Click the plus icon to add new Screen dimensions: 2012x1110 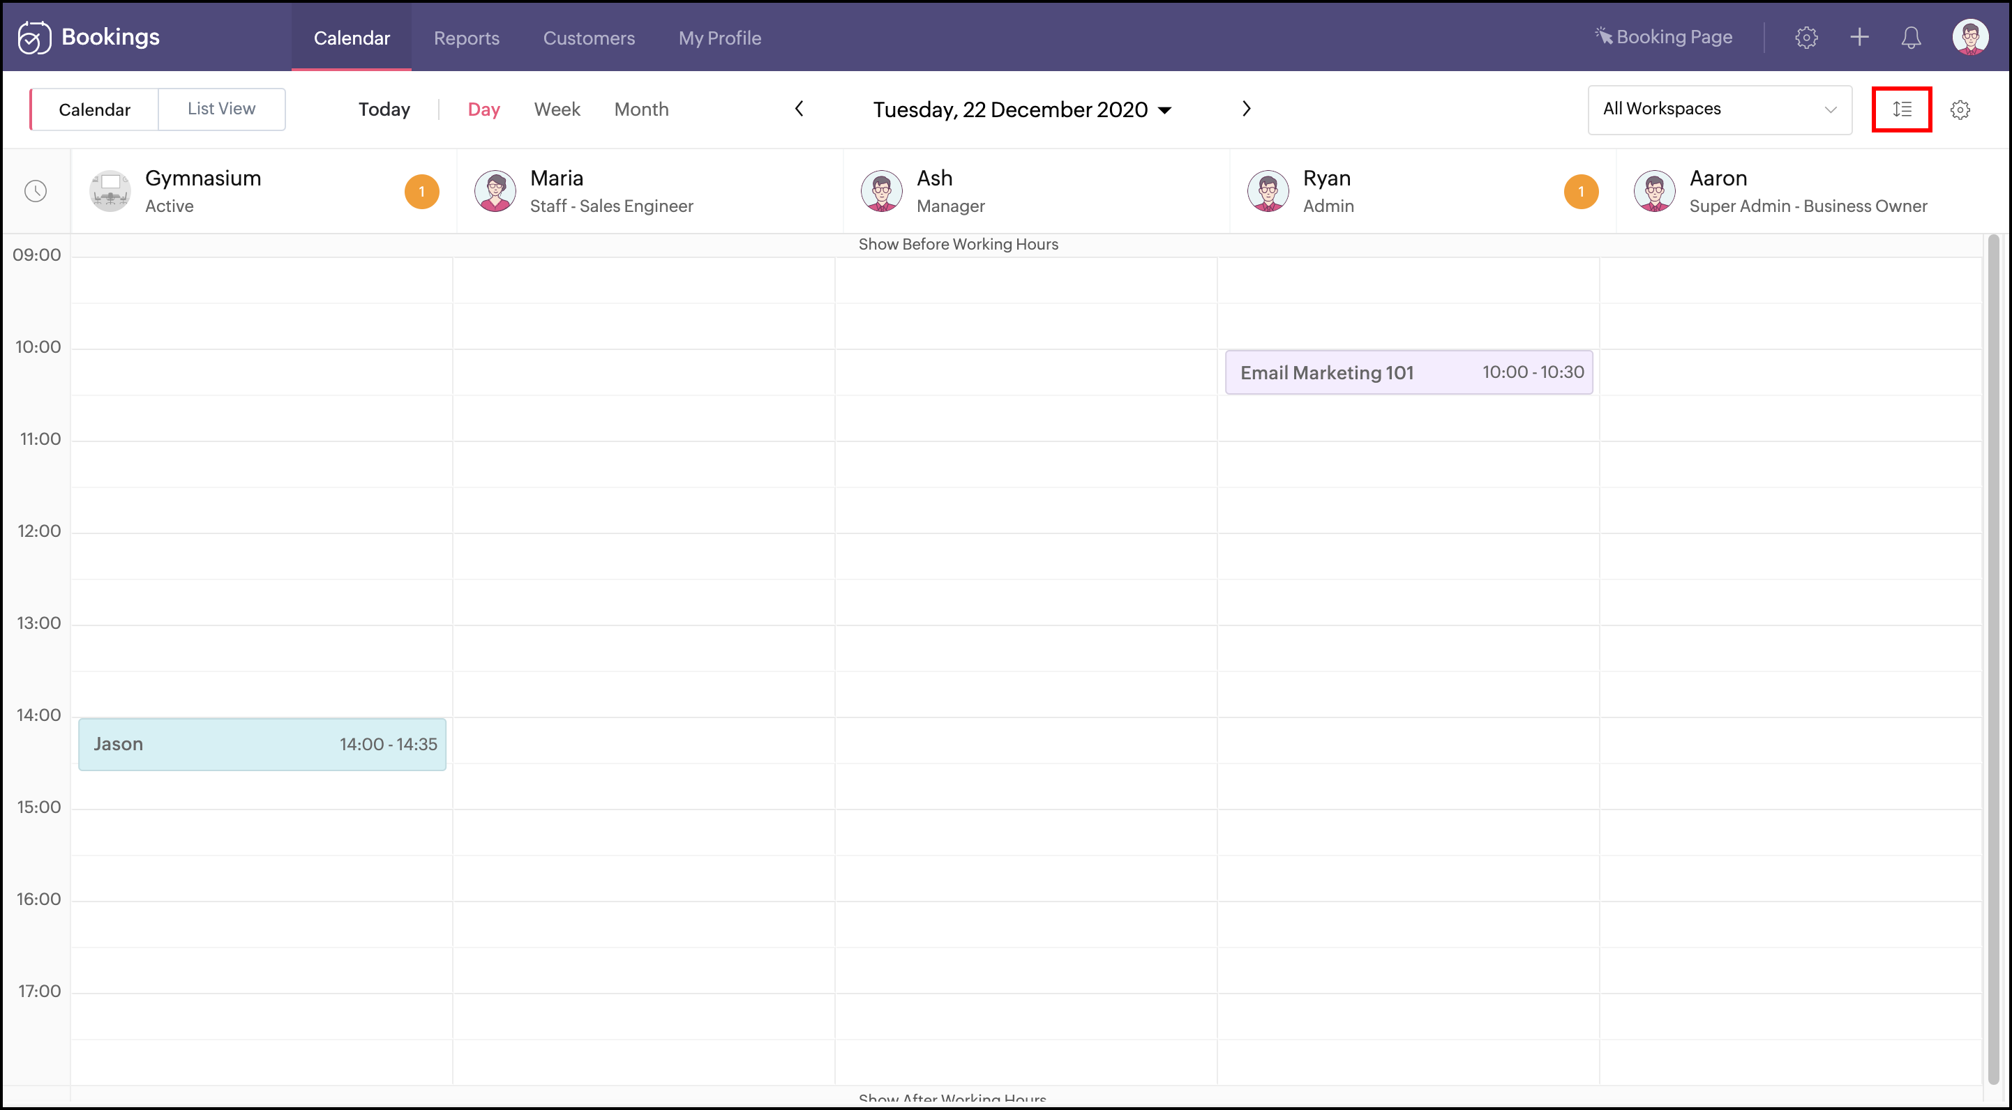pyautogui.click(x=1859, y=38)
